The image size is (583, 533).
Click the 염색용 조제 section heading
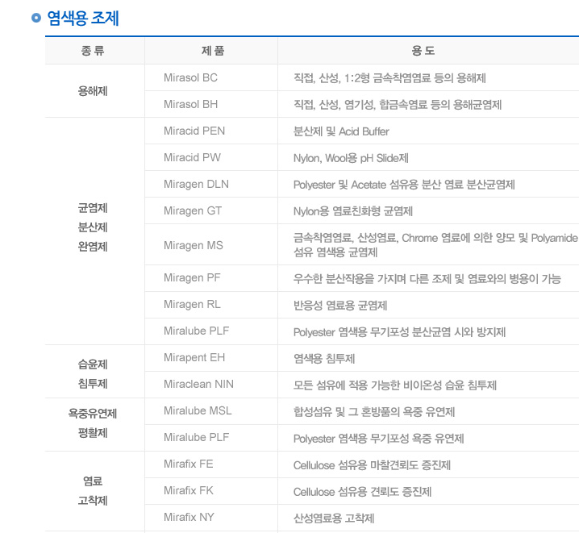coord(83,18)
